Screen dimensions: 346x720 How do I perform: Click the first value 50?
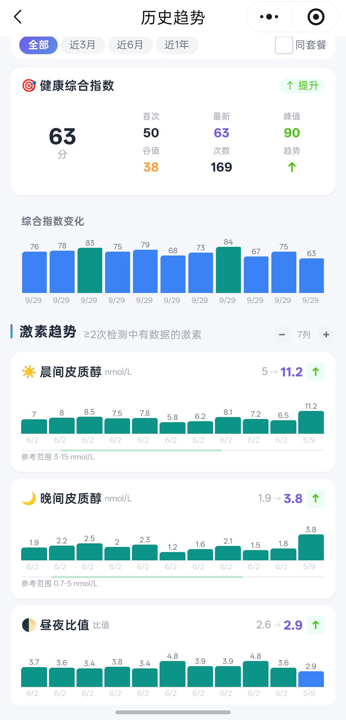point(151,133)
